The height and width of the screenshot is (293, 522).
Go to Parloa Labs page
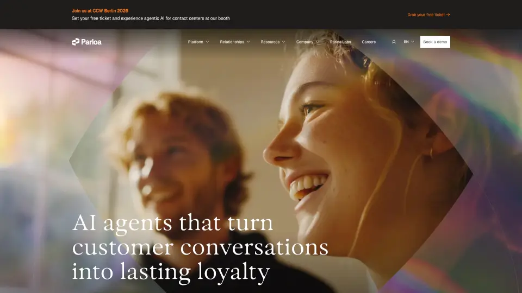(x=340, y=42)
